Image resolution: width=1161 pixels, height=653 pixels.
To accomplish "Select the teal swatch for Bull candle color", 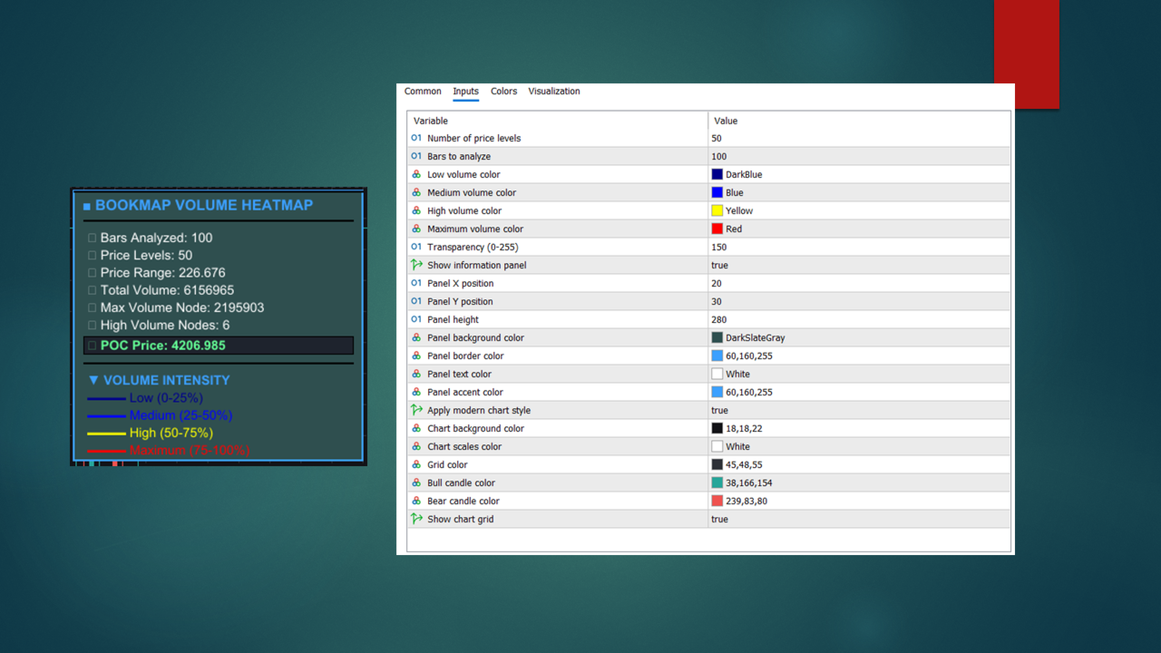I will point(717,482).
